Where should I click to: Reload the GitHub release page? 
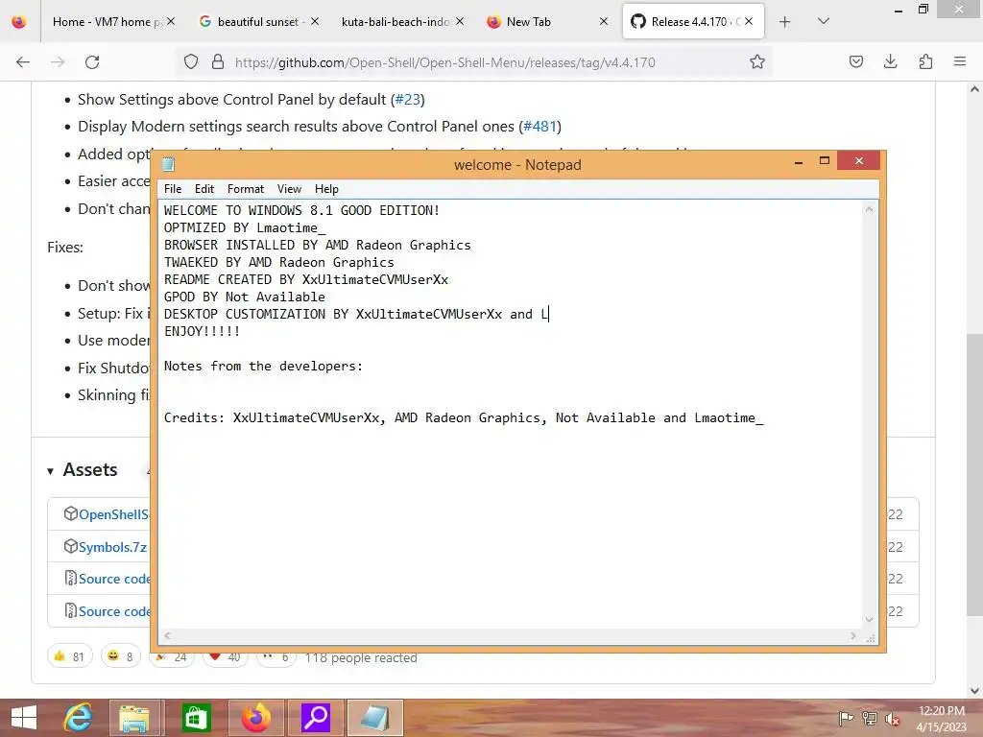[x=92, y=62]
